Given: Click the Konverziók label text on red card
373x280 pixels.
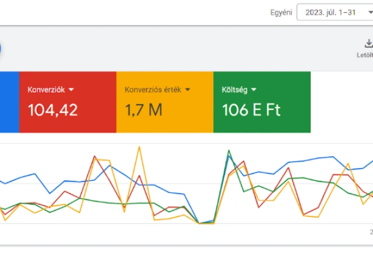Looking at the screenshot, I should tap(47, 90).
